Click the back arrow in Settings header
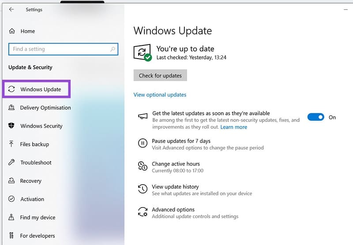 pyautogui.click(x=11, y=9)
